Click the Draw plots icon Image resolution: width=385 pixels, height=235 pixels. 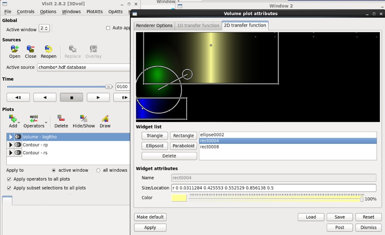[105, 119]
